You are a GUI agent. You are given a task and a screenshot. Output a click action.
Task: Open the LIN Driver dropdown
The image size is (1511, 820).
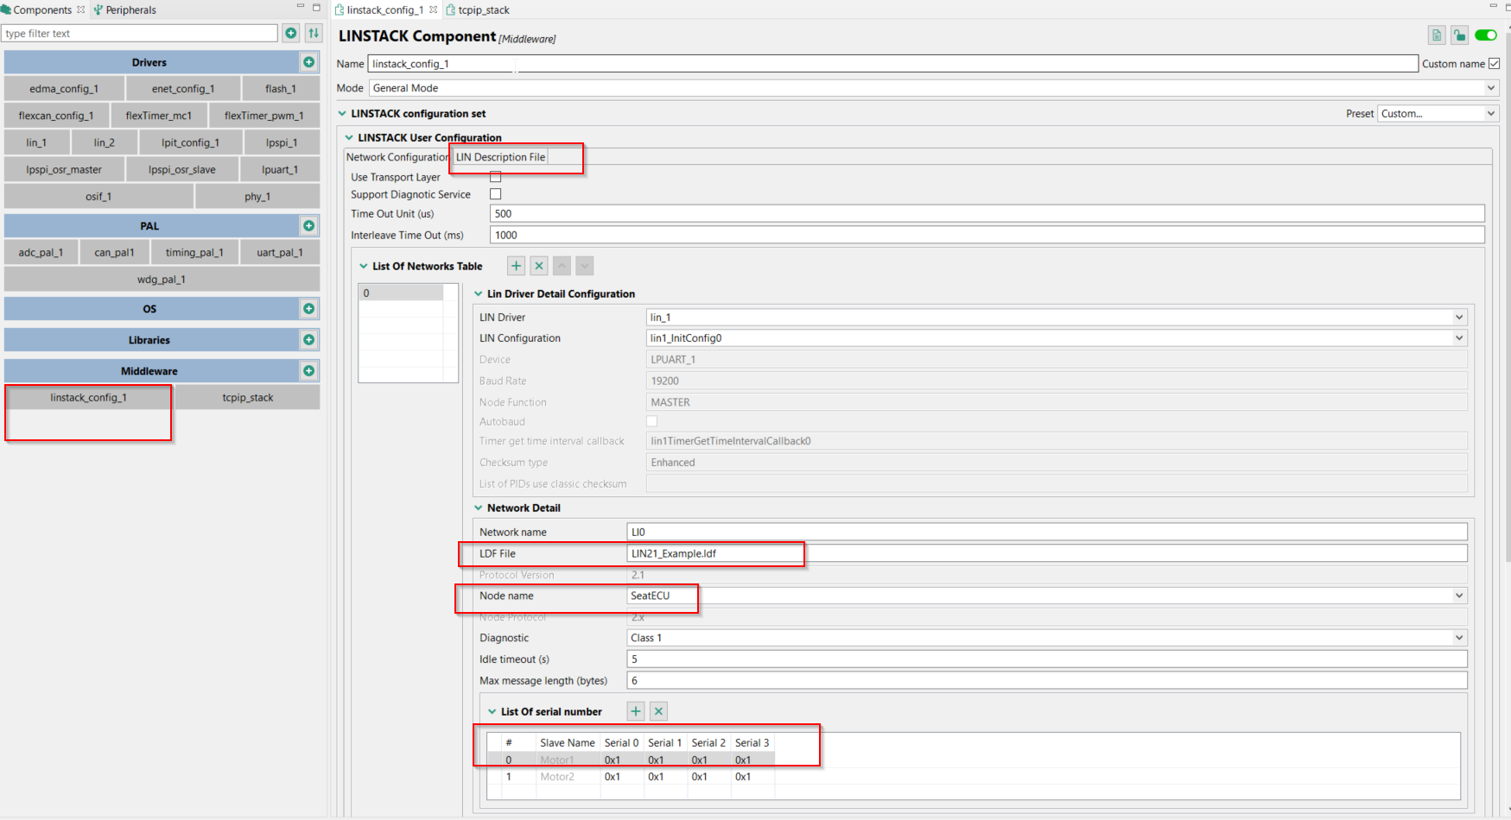pyautogui.click(x=1458, y=317)
